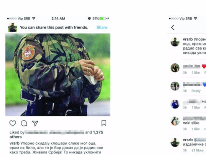View 1 like on the red heart comment

click(196, 73)
